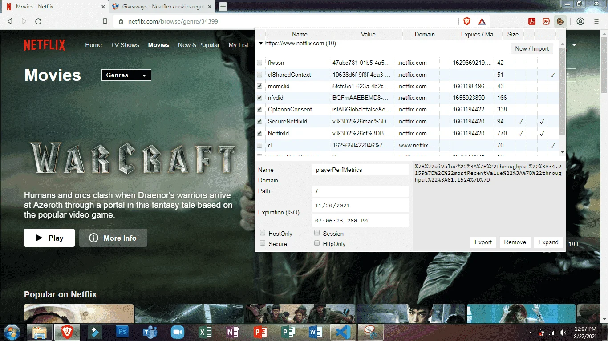Reload the page with refresh icon

pos(38,21)
